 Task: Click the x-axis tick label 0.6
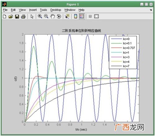(x=59, y=124)
